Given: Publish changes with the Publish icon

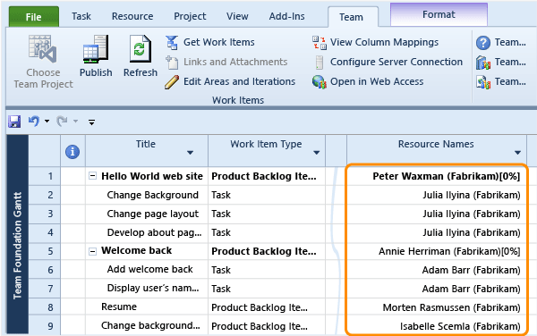Looking at the screenshot, I should click(x=96, y=48).
